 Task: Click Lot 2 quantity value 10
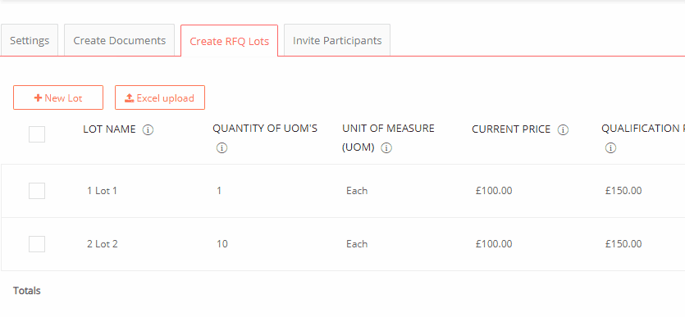pyautogui.click(x=222, y=244)
